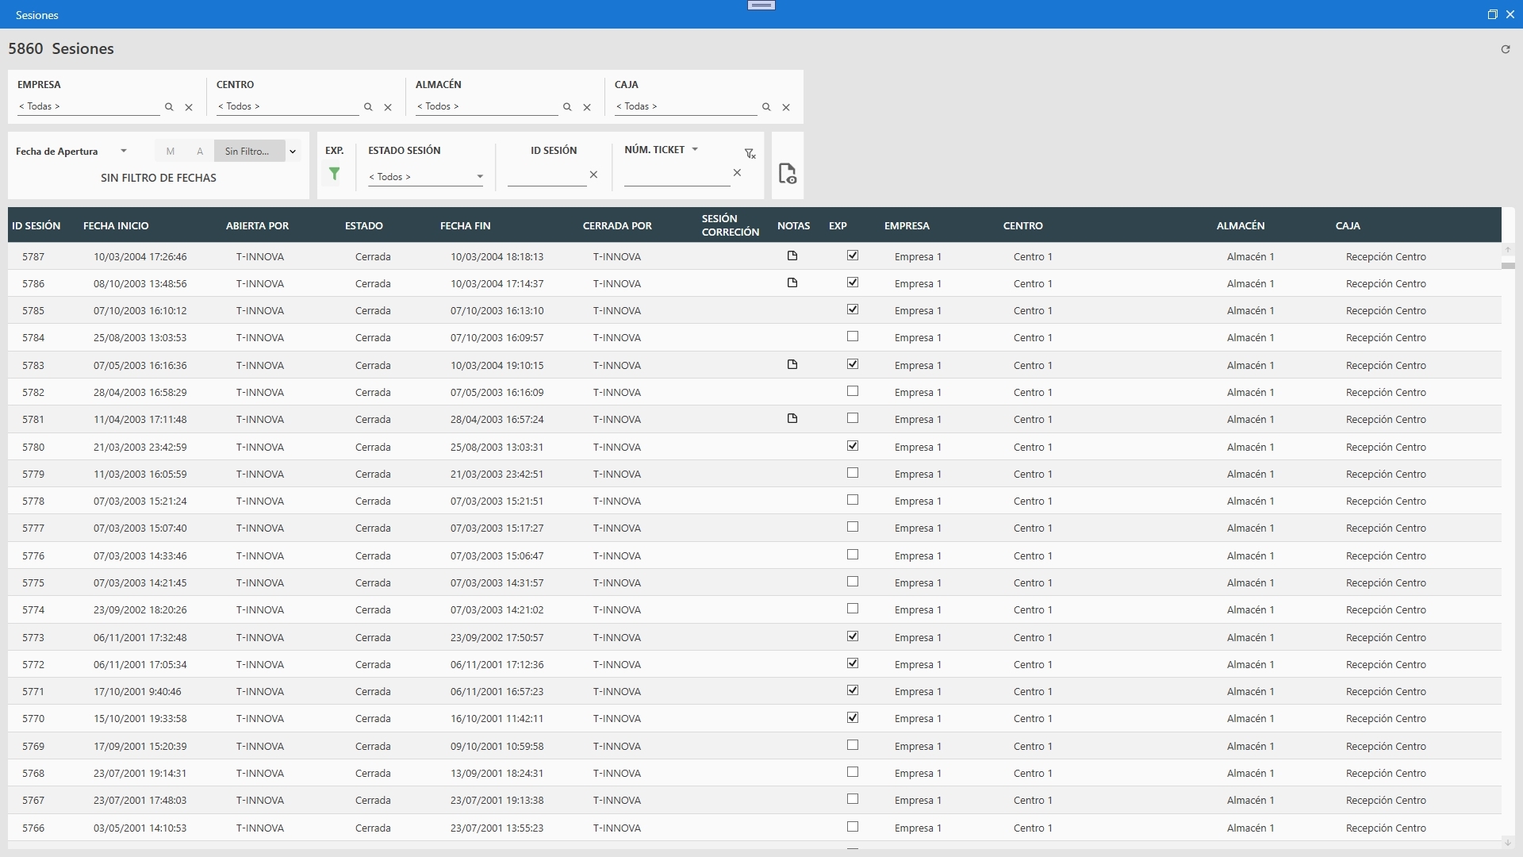1523x857 pixels.
Task: Click search icon in ALMACÉN filter
Action: 567,107
